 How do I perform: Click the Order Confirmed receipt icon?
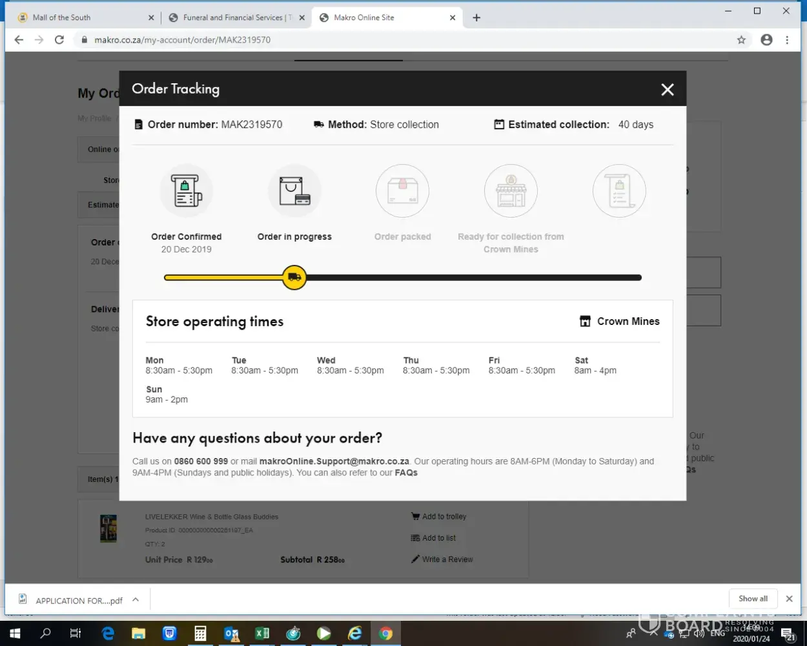[x=187, y=191]
